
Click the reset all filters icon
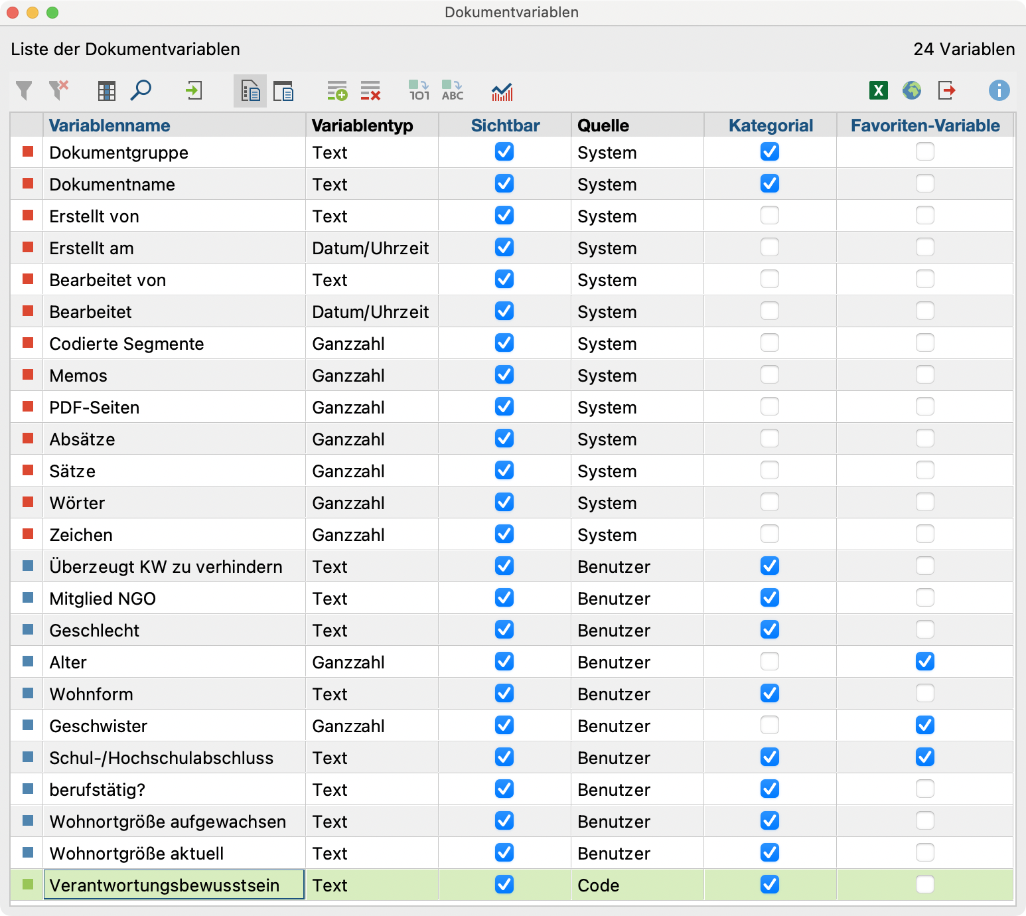click(x=58, y=91)
